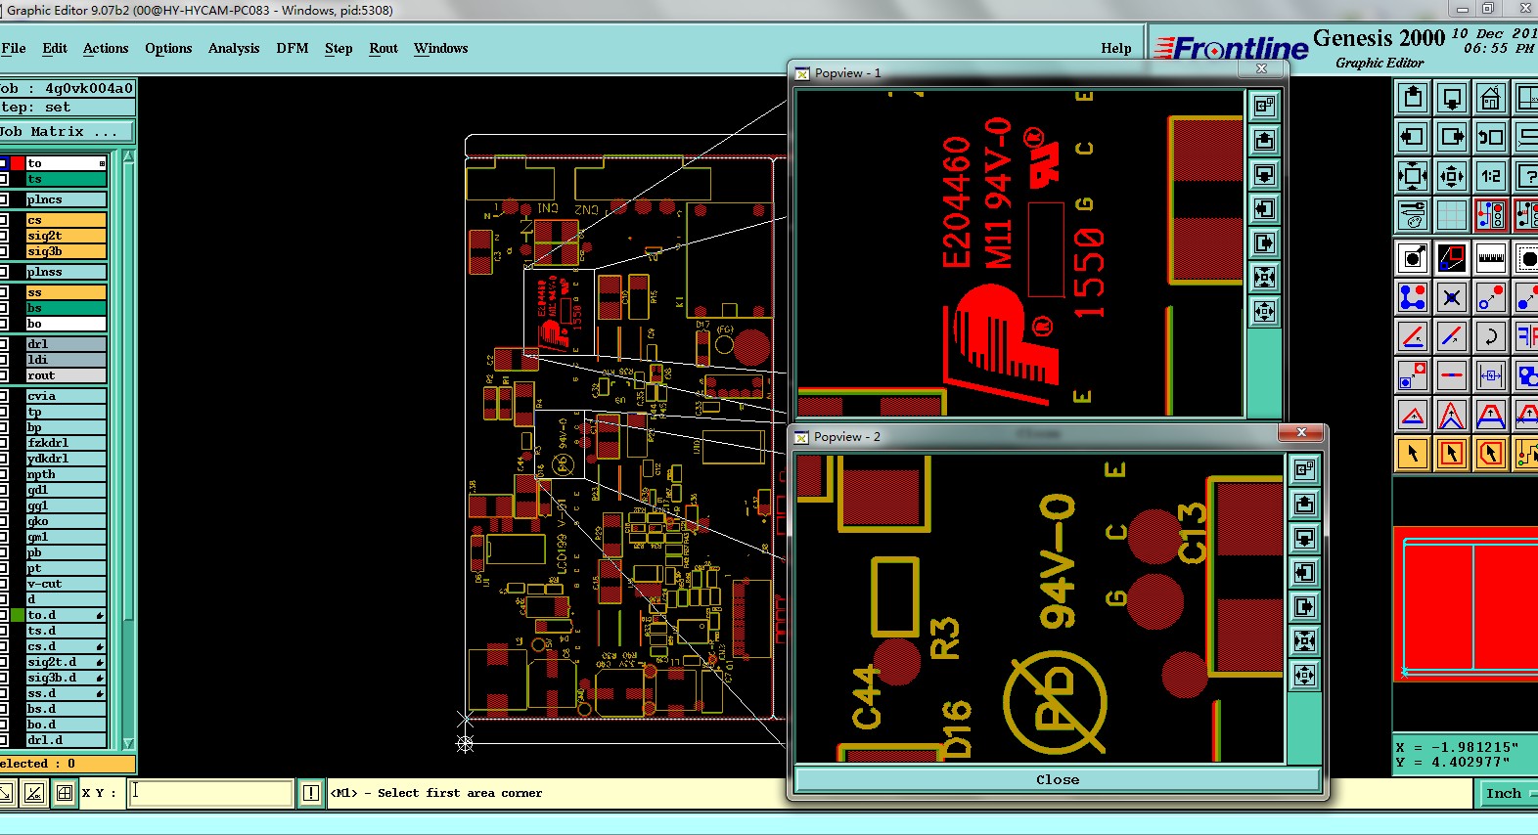Click the grid display icon
Image resolution: width=1538 pixels, height=835 pixels.
pyautogui.click(x=1452, y=214)
